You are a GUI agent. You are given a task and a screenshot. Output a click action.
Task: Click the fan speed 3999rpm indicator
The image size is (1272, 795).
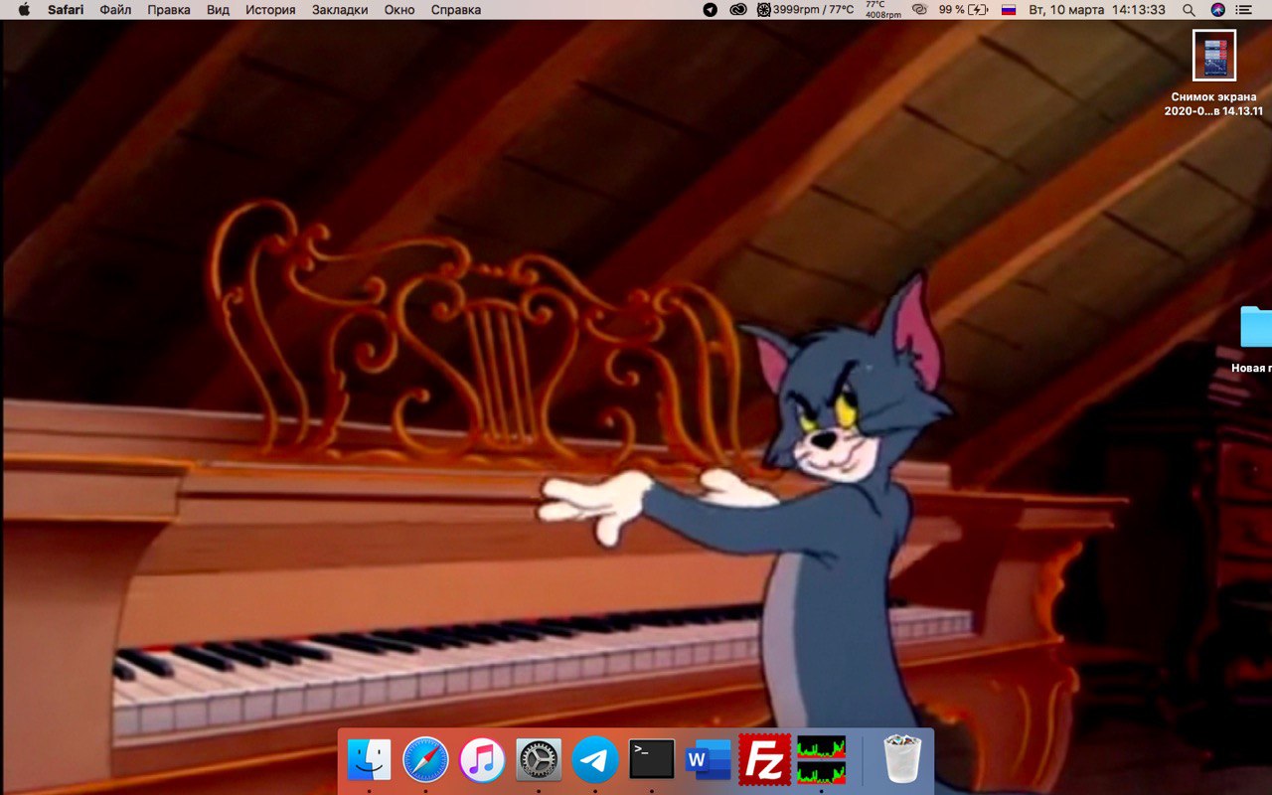(805, 10)
